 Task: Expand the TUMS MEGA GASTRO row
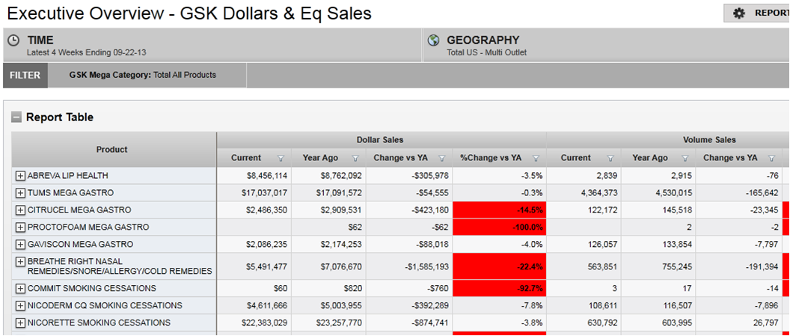(x=20, y=193)
